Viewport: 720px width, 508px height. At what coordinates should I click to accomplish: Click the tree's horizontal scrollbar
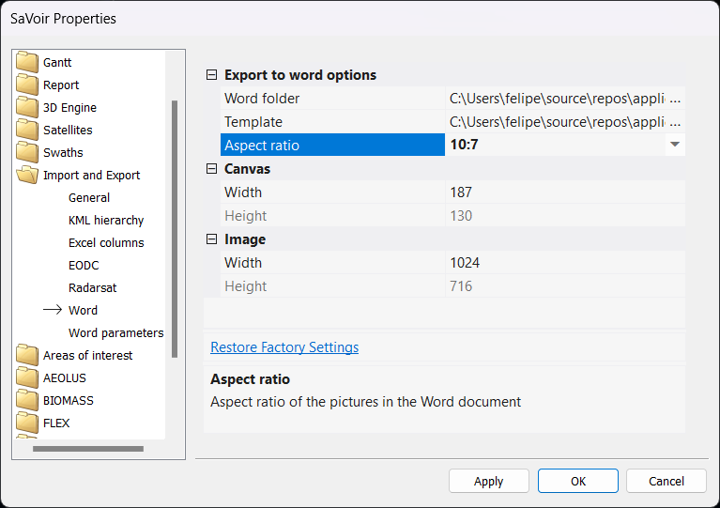88,449
